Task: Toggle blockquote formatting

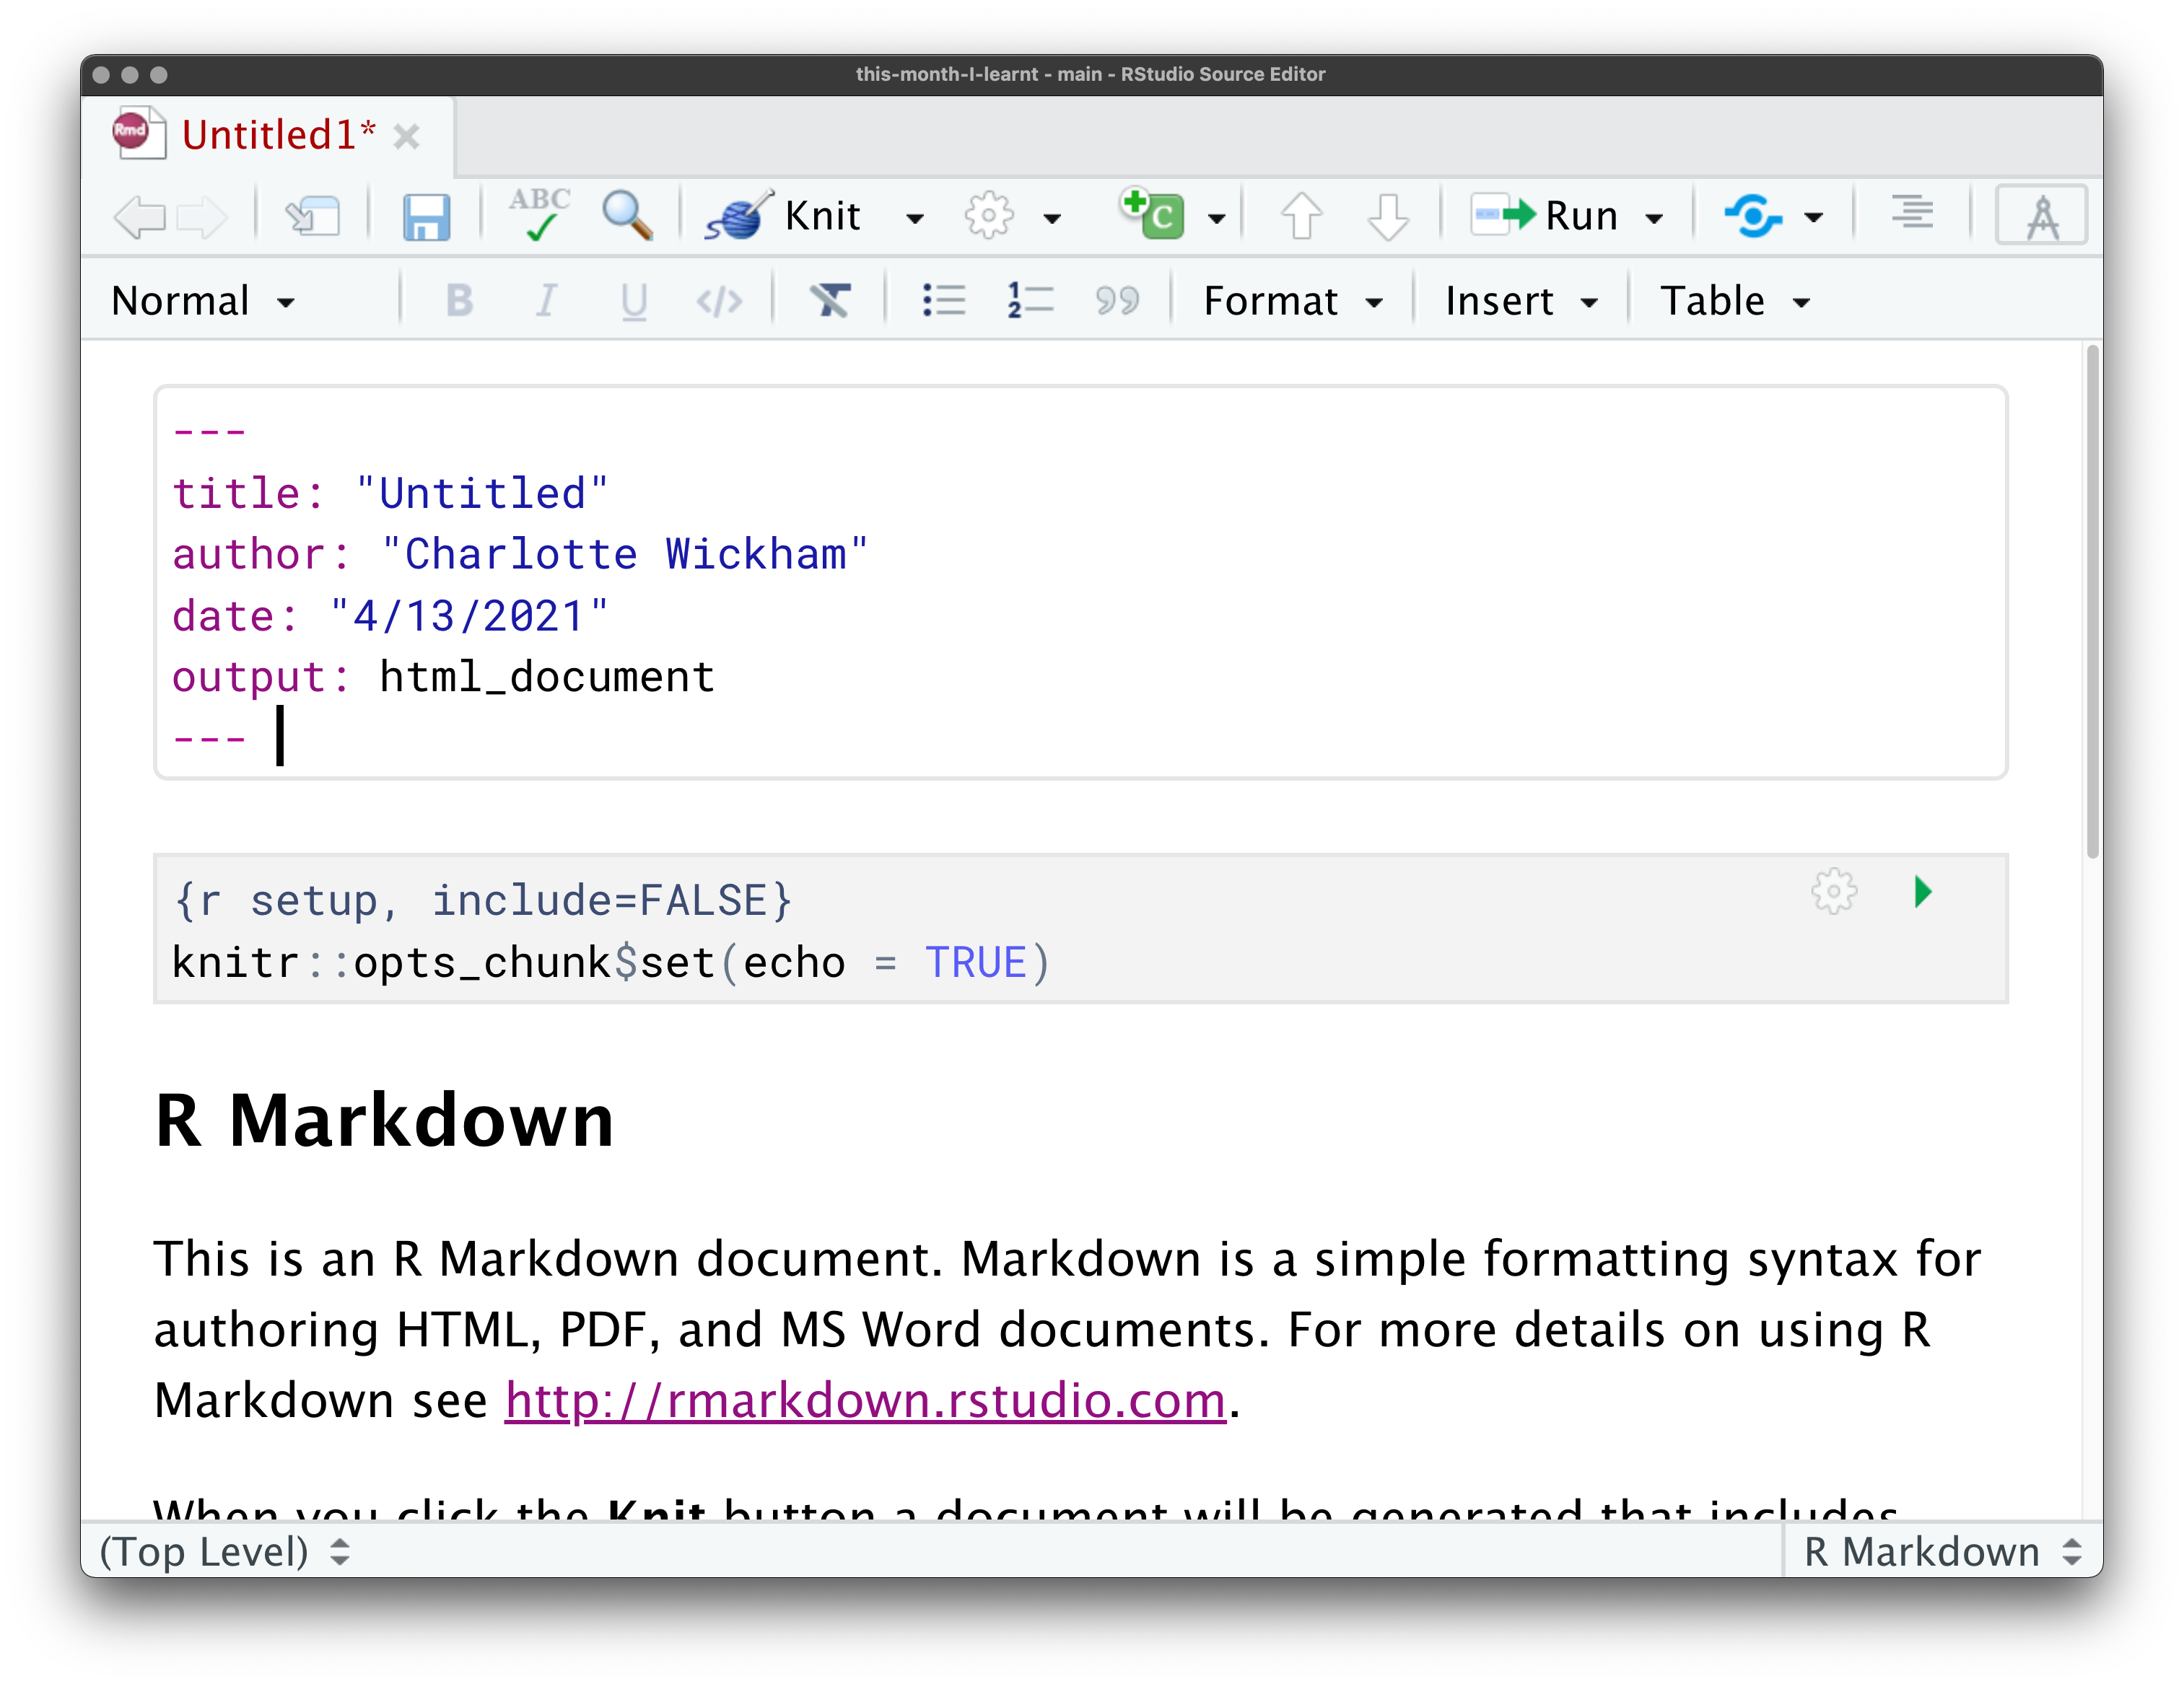Action: tap(1117, 300)
